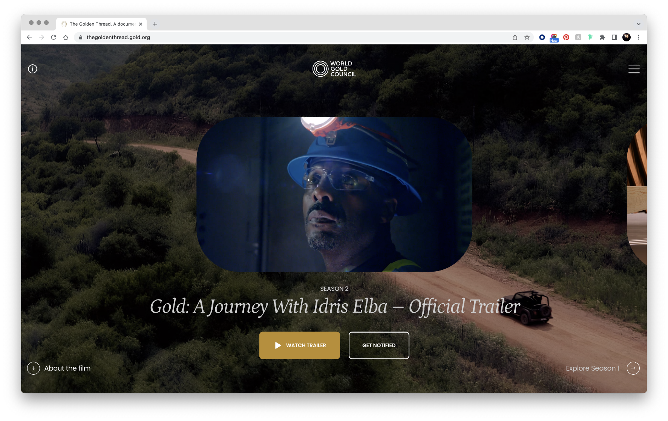
Task: Expand About the film plus icon
Action: [x=34, y=368]
